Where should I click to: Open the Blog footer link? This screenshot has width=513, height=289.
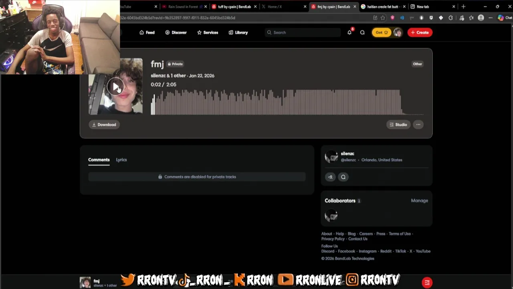point(351,234)
